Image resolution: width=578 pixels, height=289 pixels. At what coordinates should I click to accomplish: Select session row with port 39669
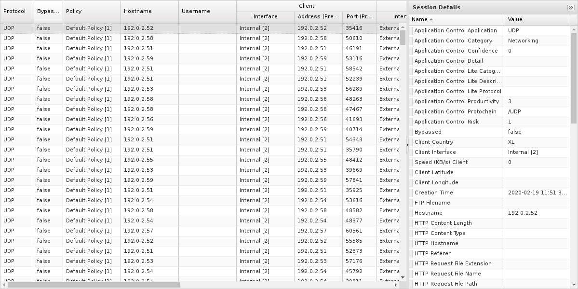tap(200, 170)
